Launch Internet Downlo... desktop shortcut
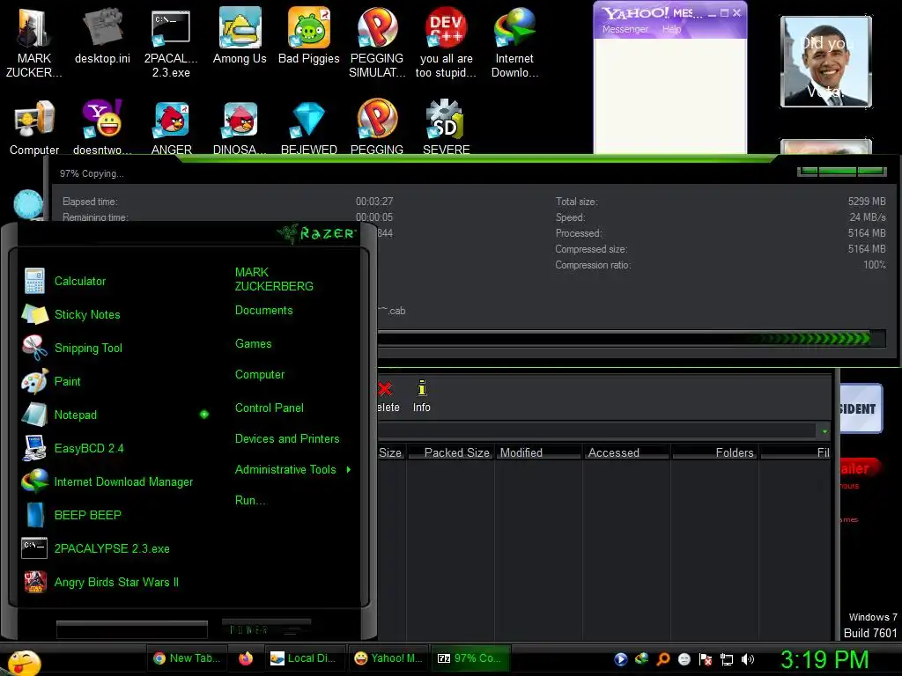 pos(514,41)
